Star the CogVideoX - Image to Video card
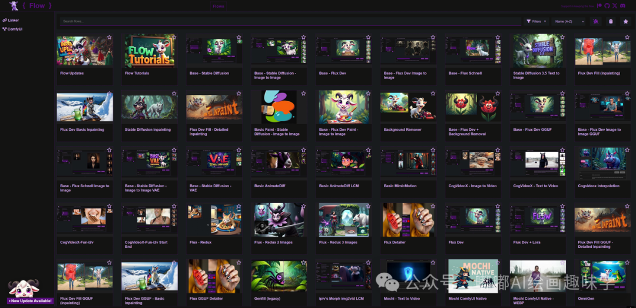636x308 pixels. point(498,150)
